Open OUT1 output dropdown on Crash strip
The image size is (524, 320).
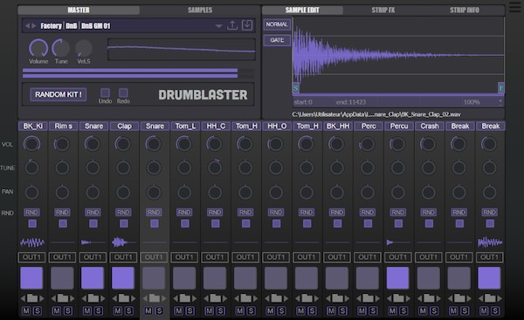tap(429, 257)
